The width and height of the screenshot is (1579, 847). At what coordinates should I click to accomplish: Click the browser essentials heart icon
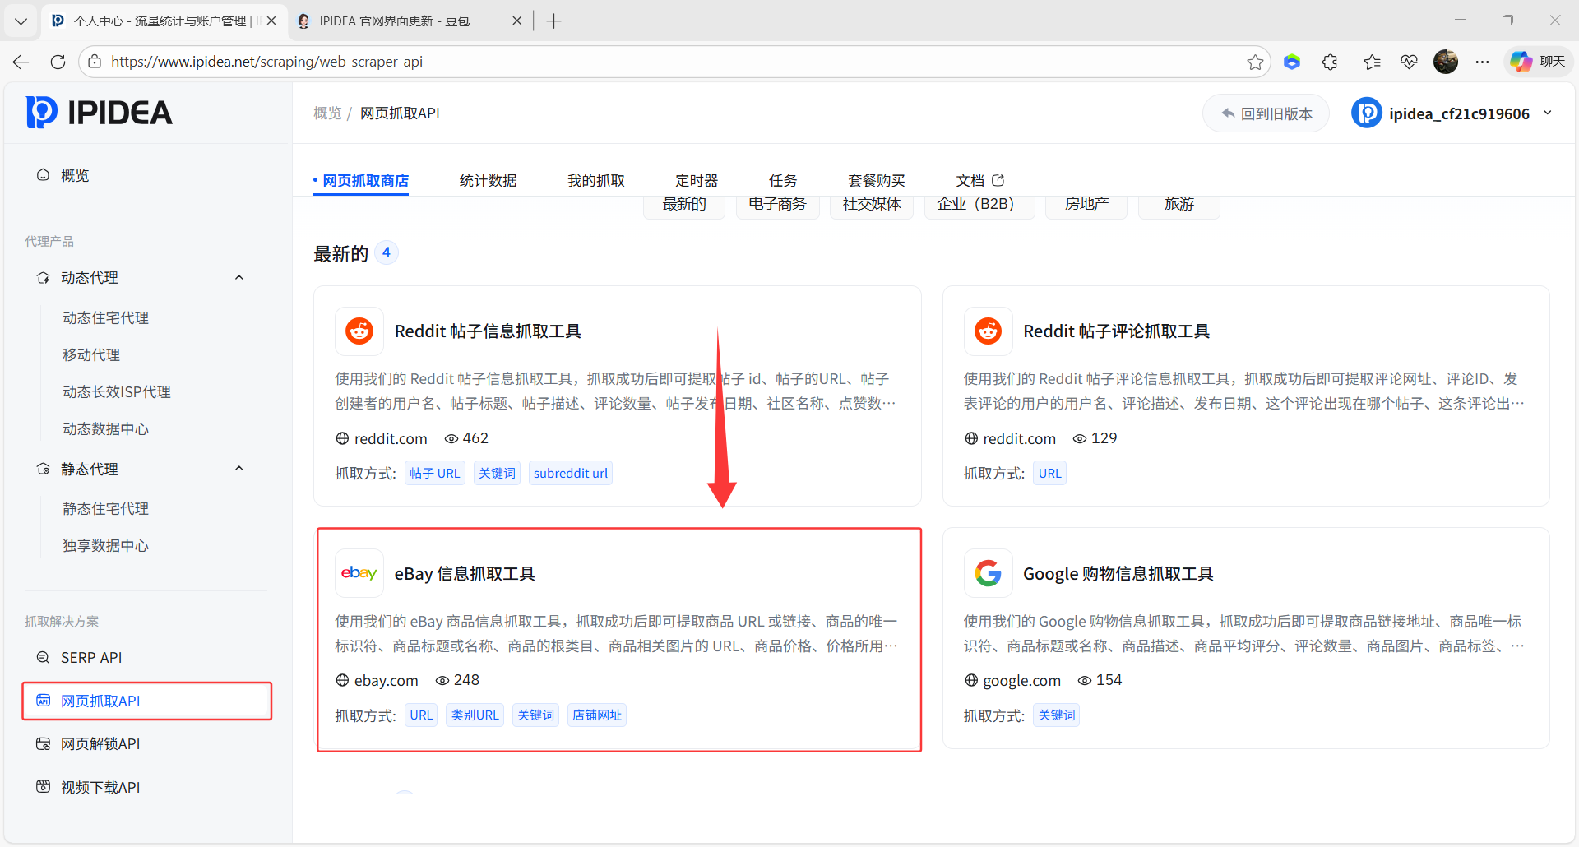click(x=1410, y=62)
